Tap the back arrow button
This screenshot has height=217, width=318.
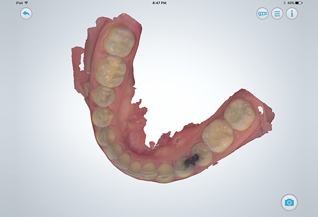(x=26, y=13)
